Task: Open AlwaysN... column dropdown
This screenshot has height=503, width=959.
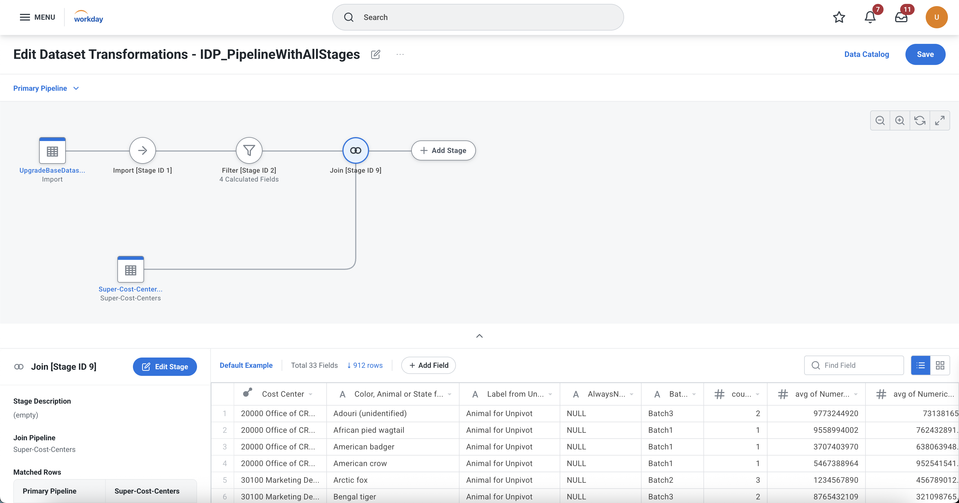Action: (632, 394)
